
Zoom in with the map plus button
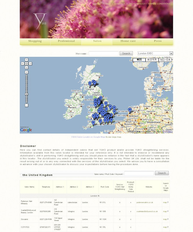26,72
